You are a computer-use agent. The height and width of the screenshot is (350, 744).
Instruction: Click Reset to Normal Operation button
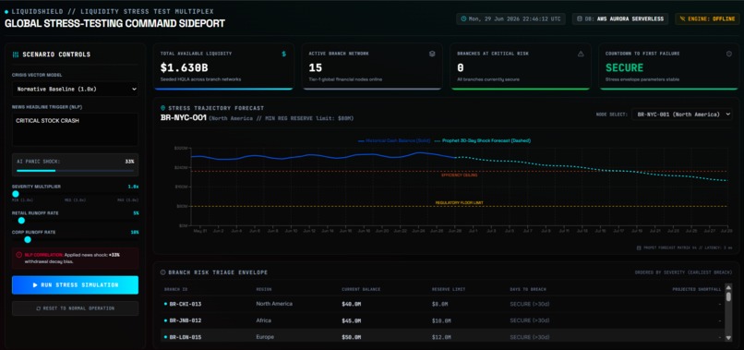pos(75,308)
